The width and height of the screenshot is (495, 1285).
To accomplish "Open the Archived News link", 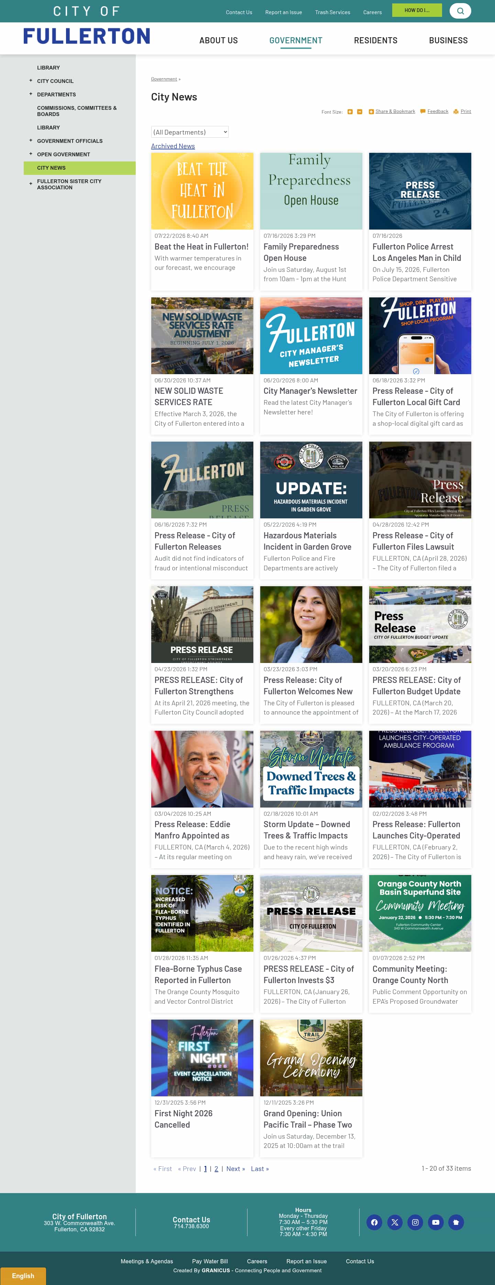I will 173,146.
